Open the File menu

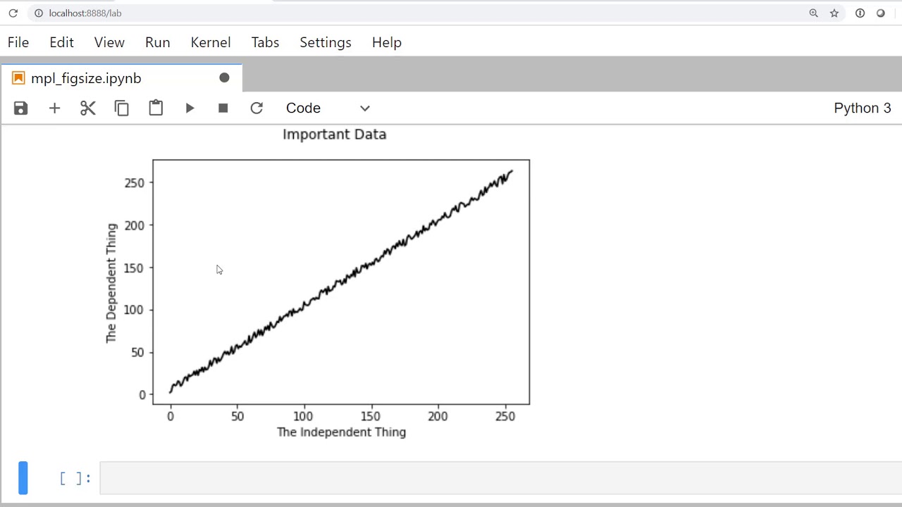coord(18,42)
